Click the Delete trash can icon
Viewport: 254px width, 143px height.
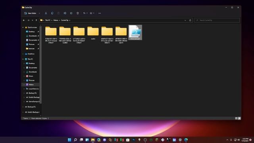(x=78, y=13)
